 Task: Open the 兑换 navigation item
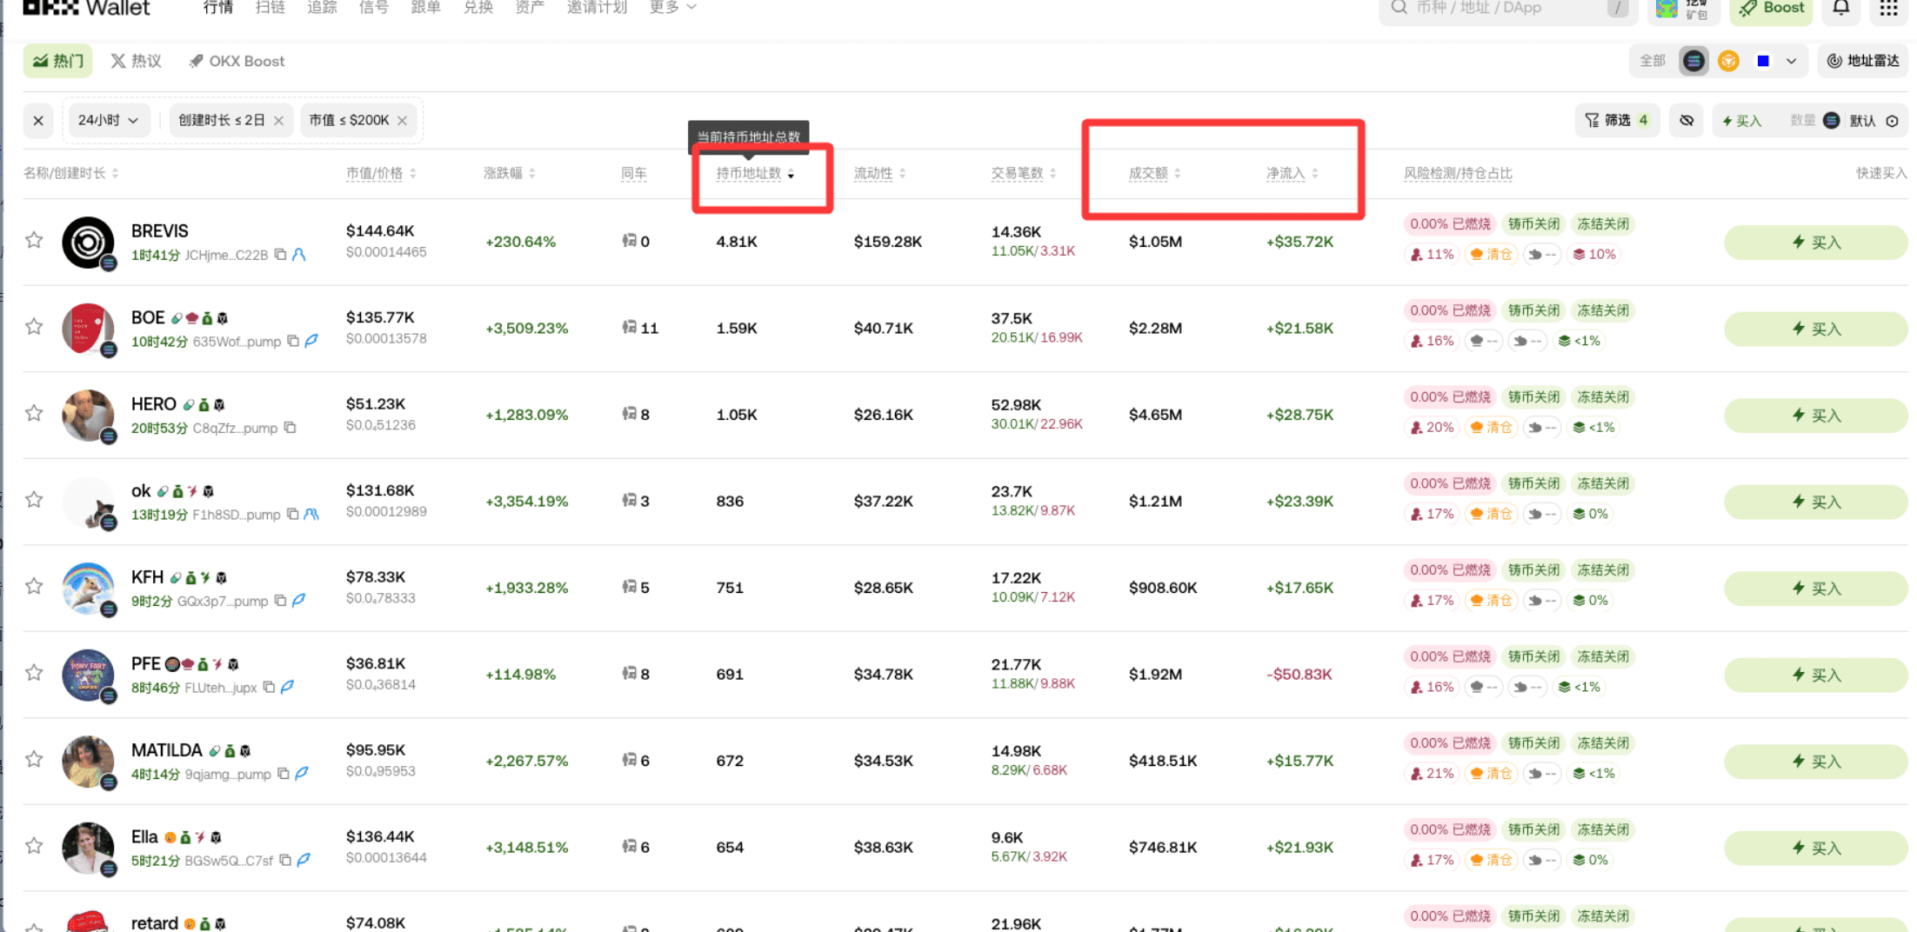(x=478, y=7)
